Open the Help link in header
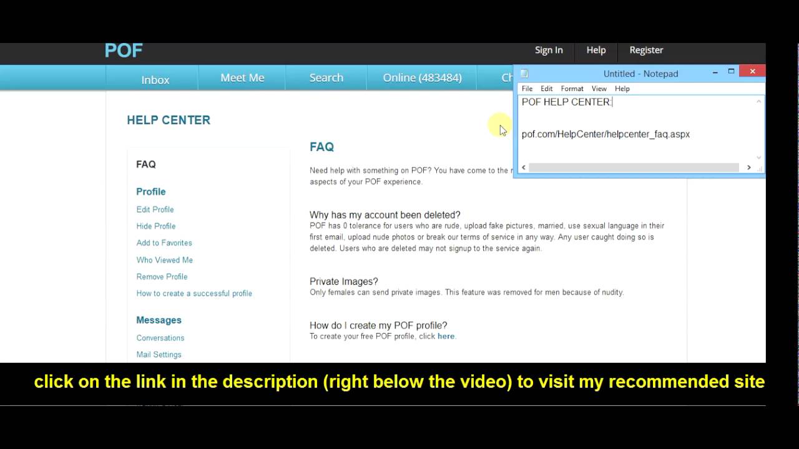The height and width of the screenshot is (449, 799). click(596, 50)
